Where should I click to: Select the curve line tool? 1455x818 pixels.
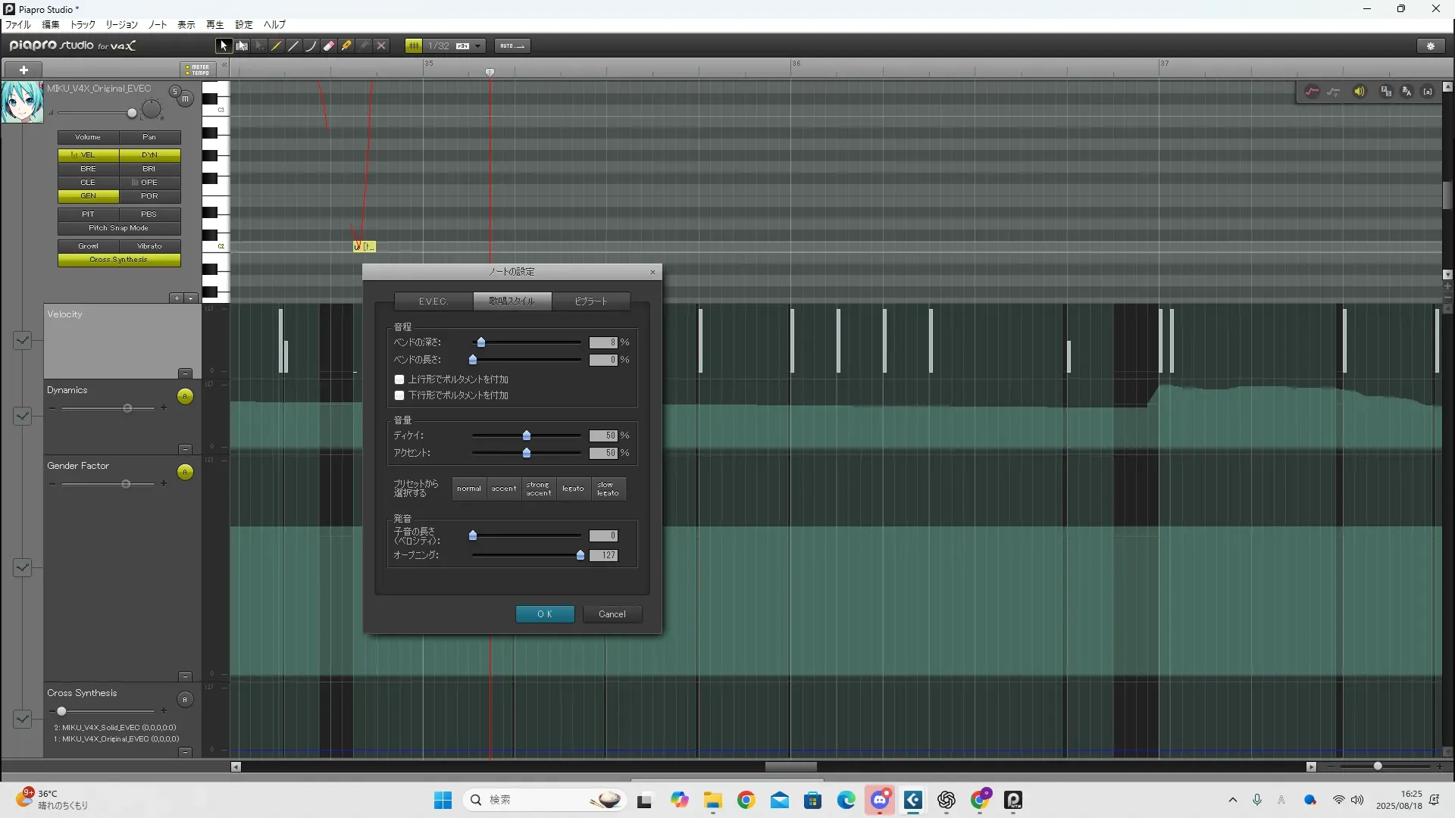(x=311, y=46)
